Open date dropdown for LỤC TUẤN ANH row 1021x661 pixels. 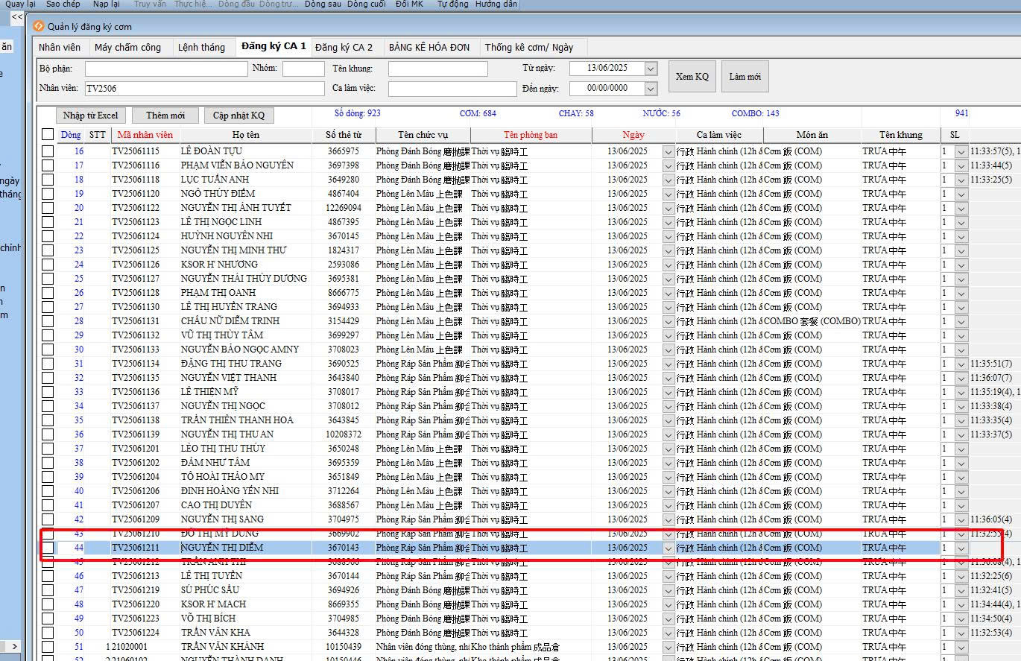click(x=668, y=180)
